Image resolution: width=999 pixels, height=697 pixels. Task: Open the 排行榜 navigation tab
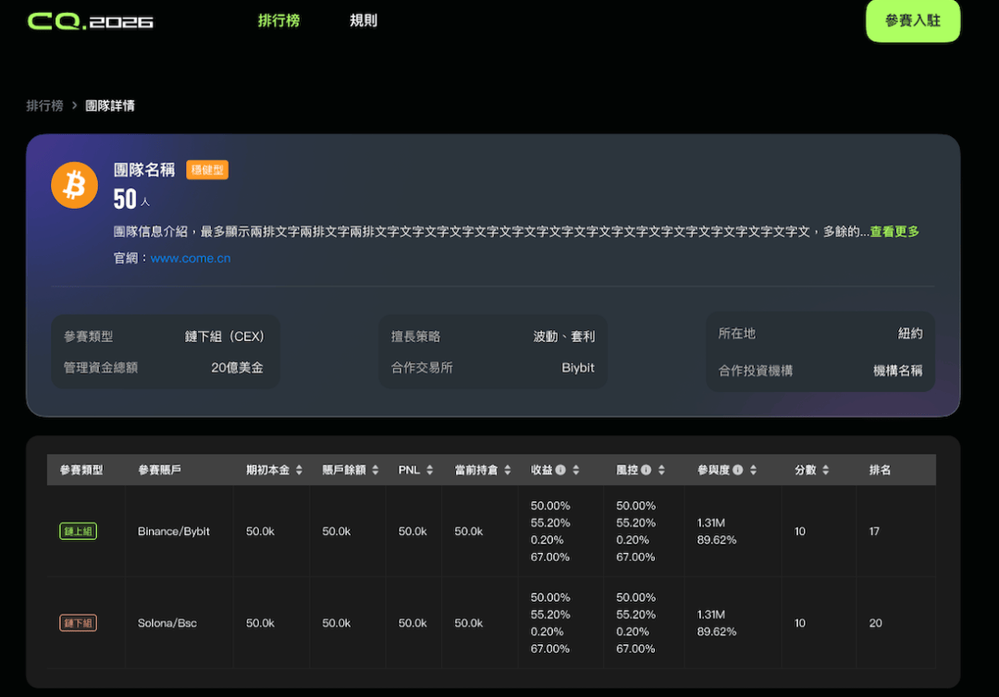278,20
